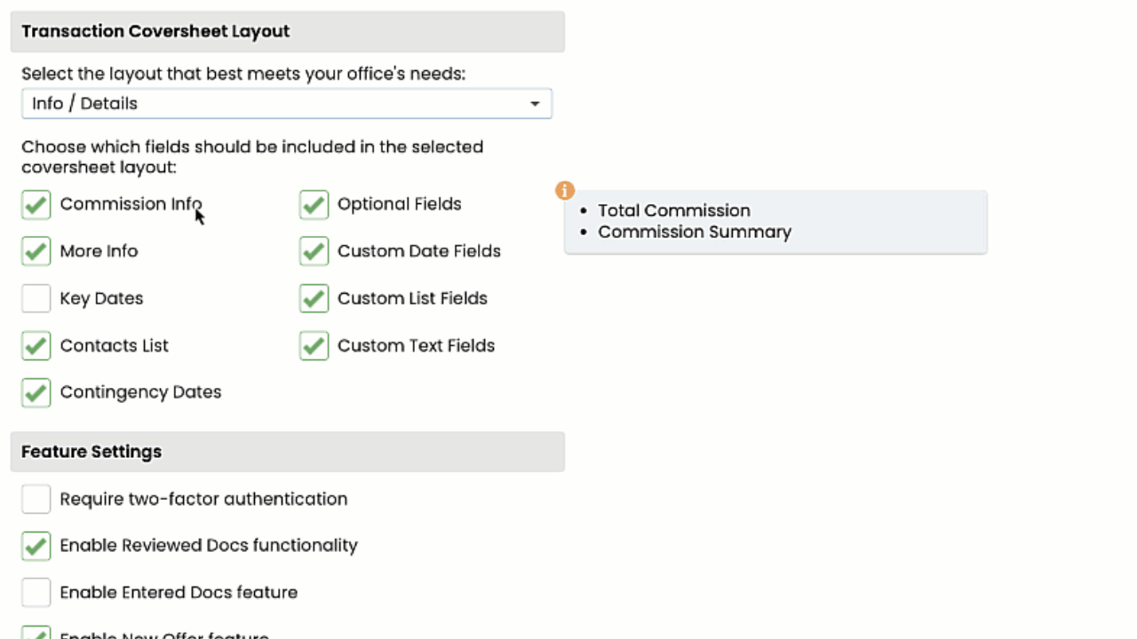The width and height of the screenshot is (1137, 639).
Task: Uncheck the Contacts List checkbox
Action: point(36,346)
